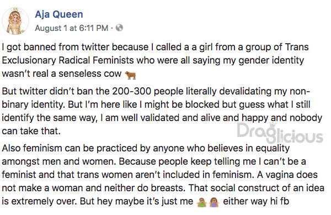The height and width of the screenshot is (215, 331).
Task: Open the August 1 at 6:11 PM timestamp
Action: (72, 28)
